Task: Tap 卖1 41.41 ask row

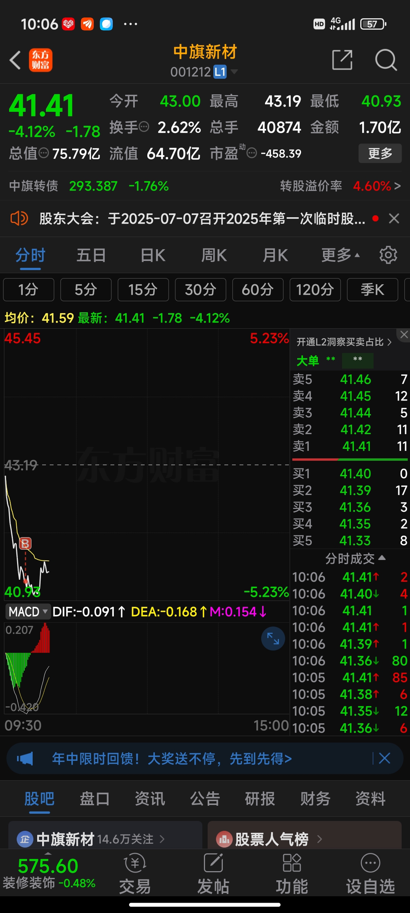Action: pyautogui.click(x=350, y=446)
